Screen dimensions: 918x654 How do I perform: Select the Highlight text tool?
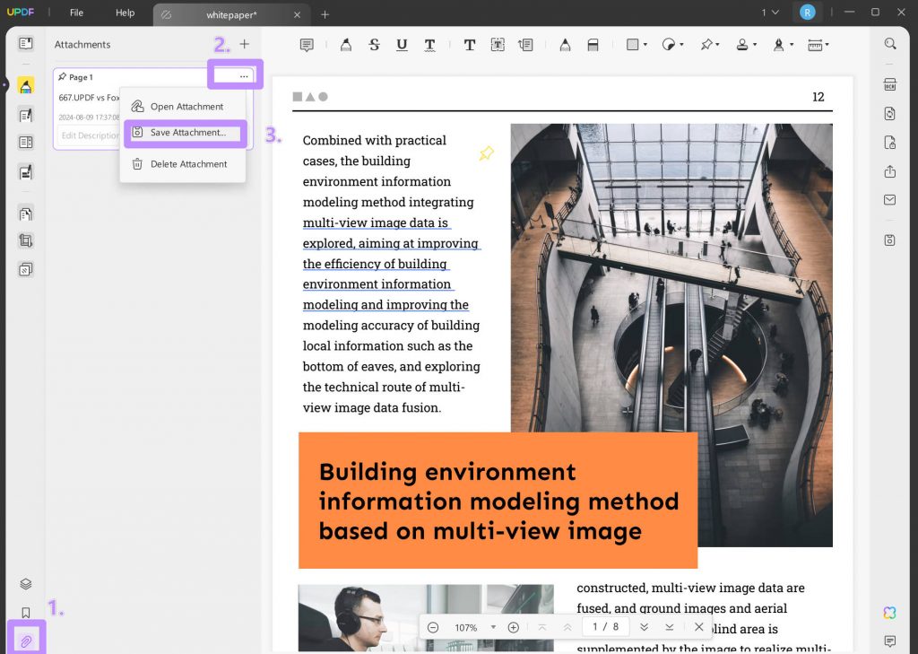coord(346,44)
